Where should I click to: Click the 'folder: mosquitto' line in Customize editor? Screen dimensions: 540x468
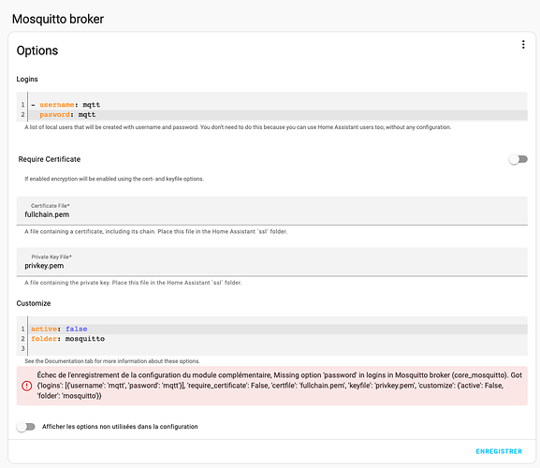coord(279,339)
